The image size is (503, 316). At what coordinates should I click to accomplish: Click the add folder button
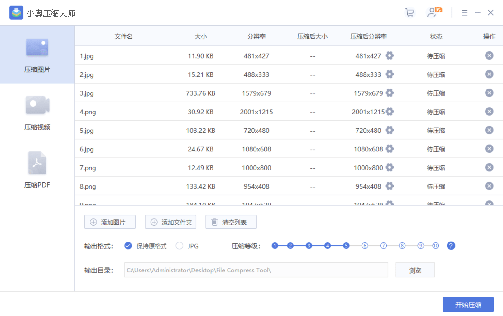(170, 222)
